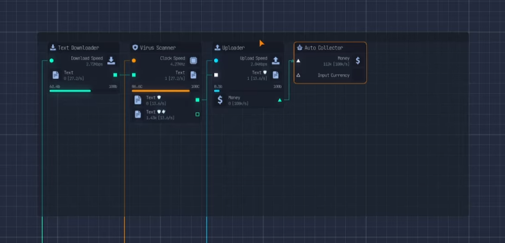Select the Virus Scanner node header
This screenshot has height=243, width=505.
tap(157, 48)
